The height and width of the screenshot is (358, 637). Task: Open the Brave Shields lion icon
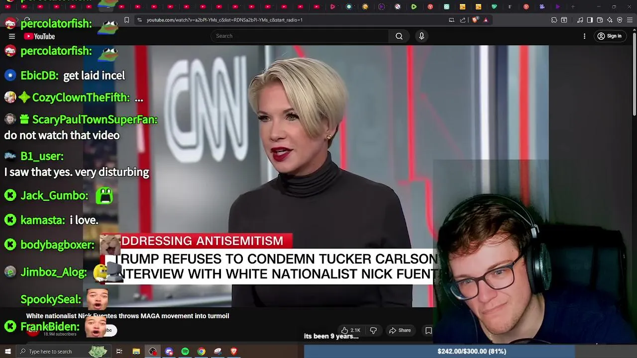click(x=475, y=20)
